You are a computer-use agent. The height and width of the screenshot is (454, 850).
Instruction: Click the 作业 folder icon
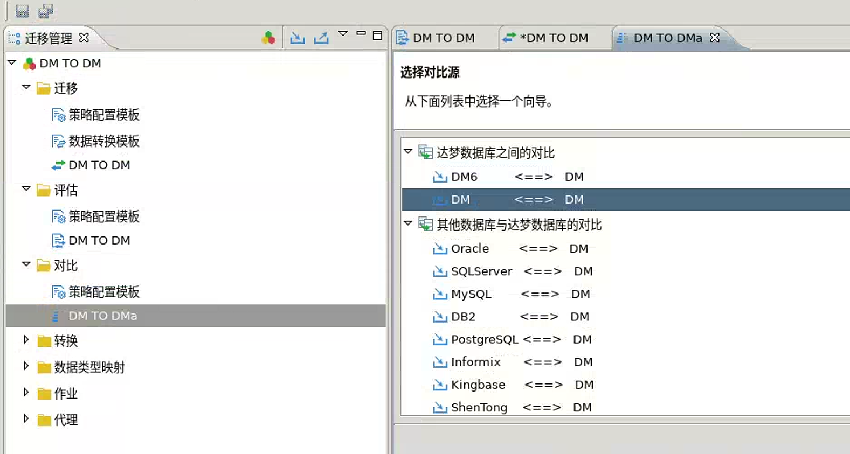click(x=44, y=394)
